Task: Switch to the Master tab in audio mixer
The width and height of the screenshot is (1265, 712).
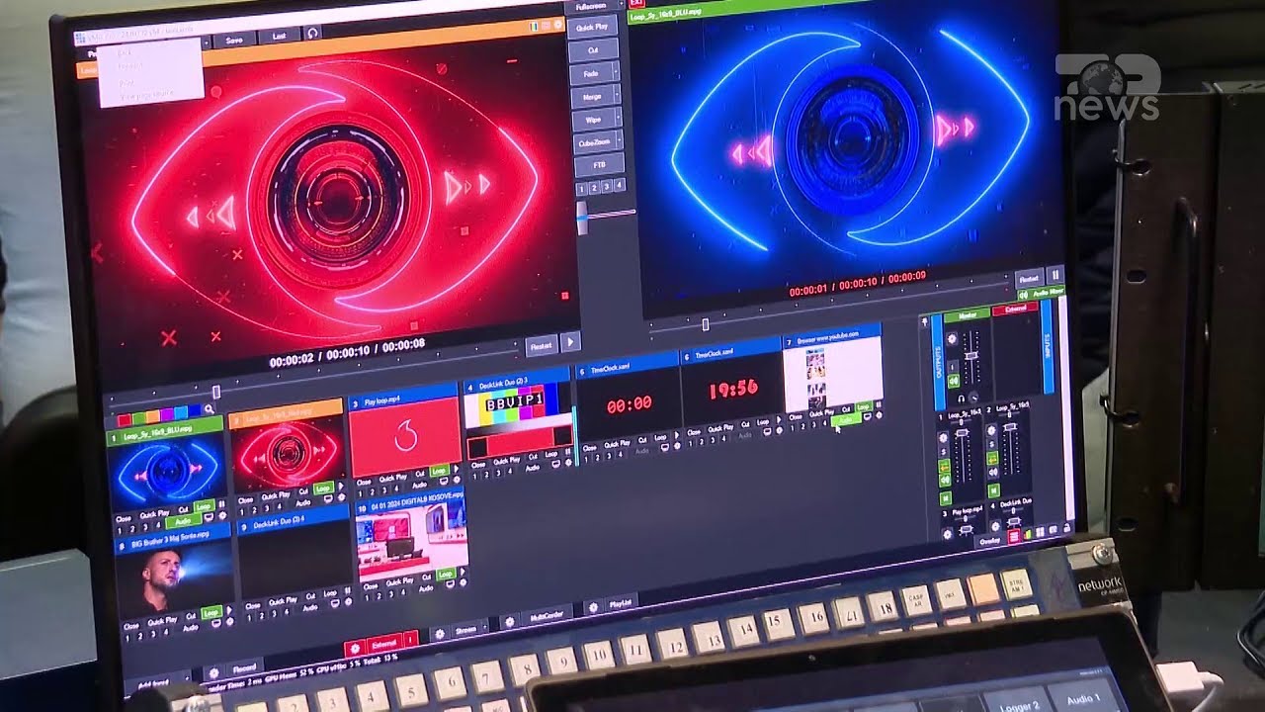Action: 968,315
